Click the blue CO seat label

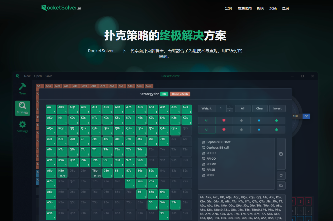[306, 116]
